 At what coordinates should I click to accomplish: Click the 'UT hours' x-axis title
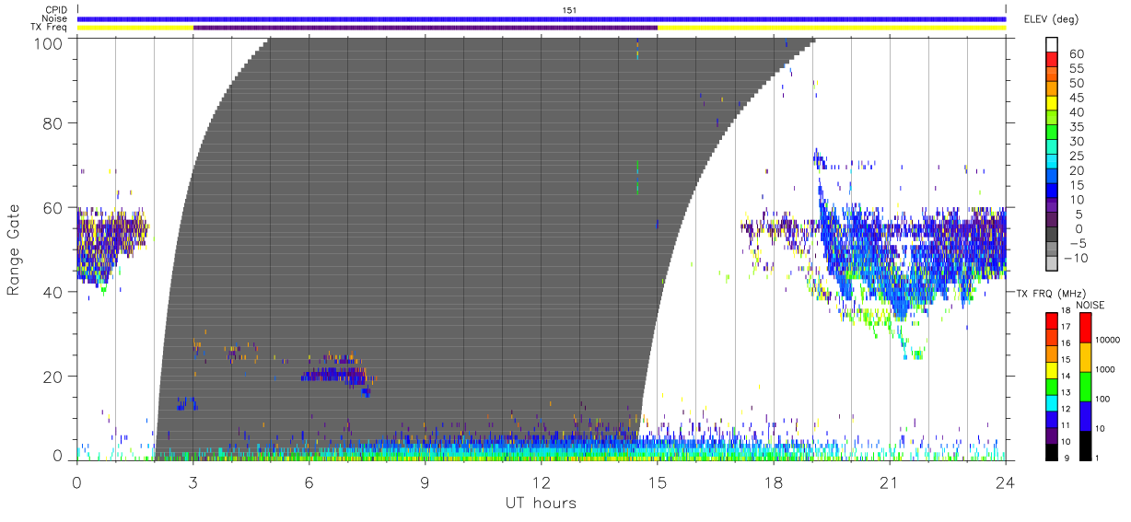click(x=540, y=503)
